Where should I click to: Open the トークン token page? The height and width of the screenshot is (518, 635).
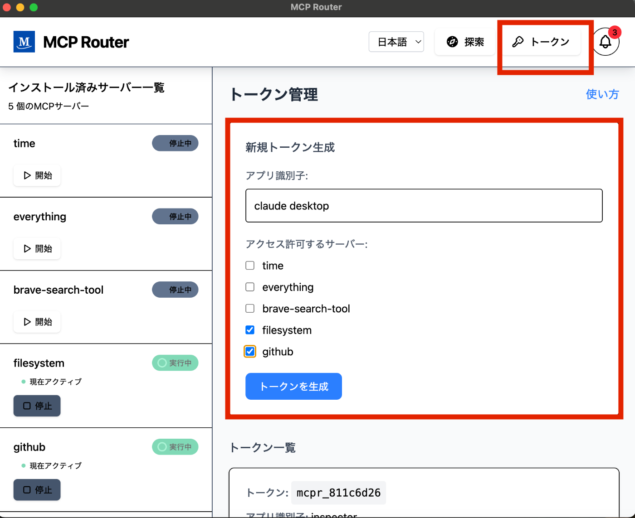coord(541,42)
